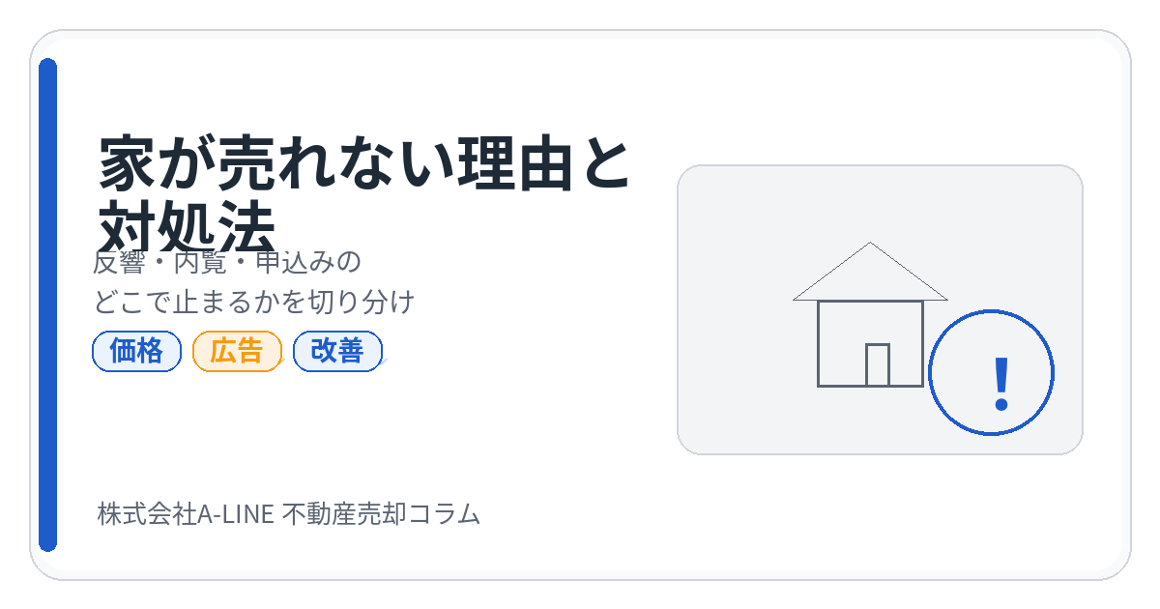Click the door of the house illustration
The image size is (1160, 609).
pyautogui.click(x=877, y=365)
